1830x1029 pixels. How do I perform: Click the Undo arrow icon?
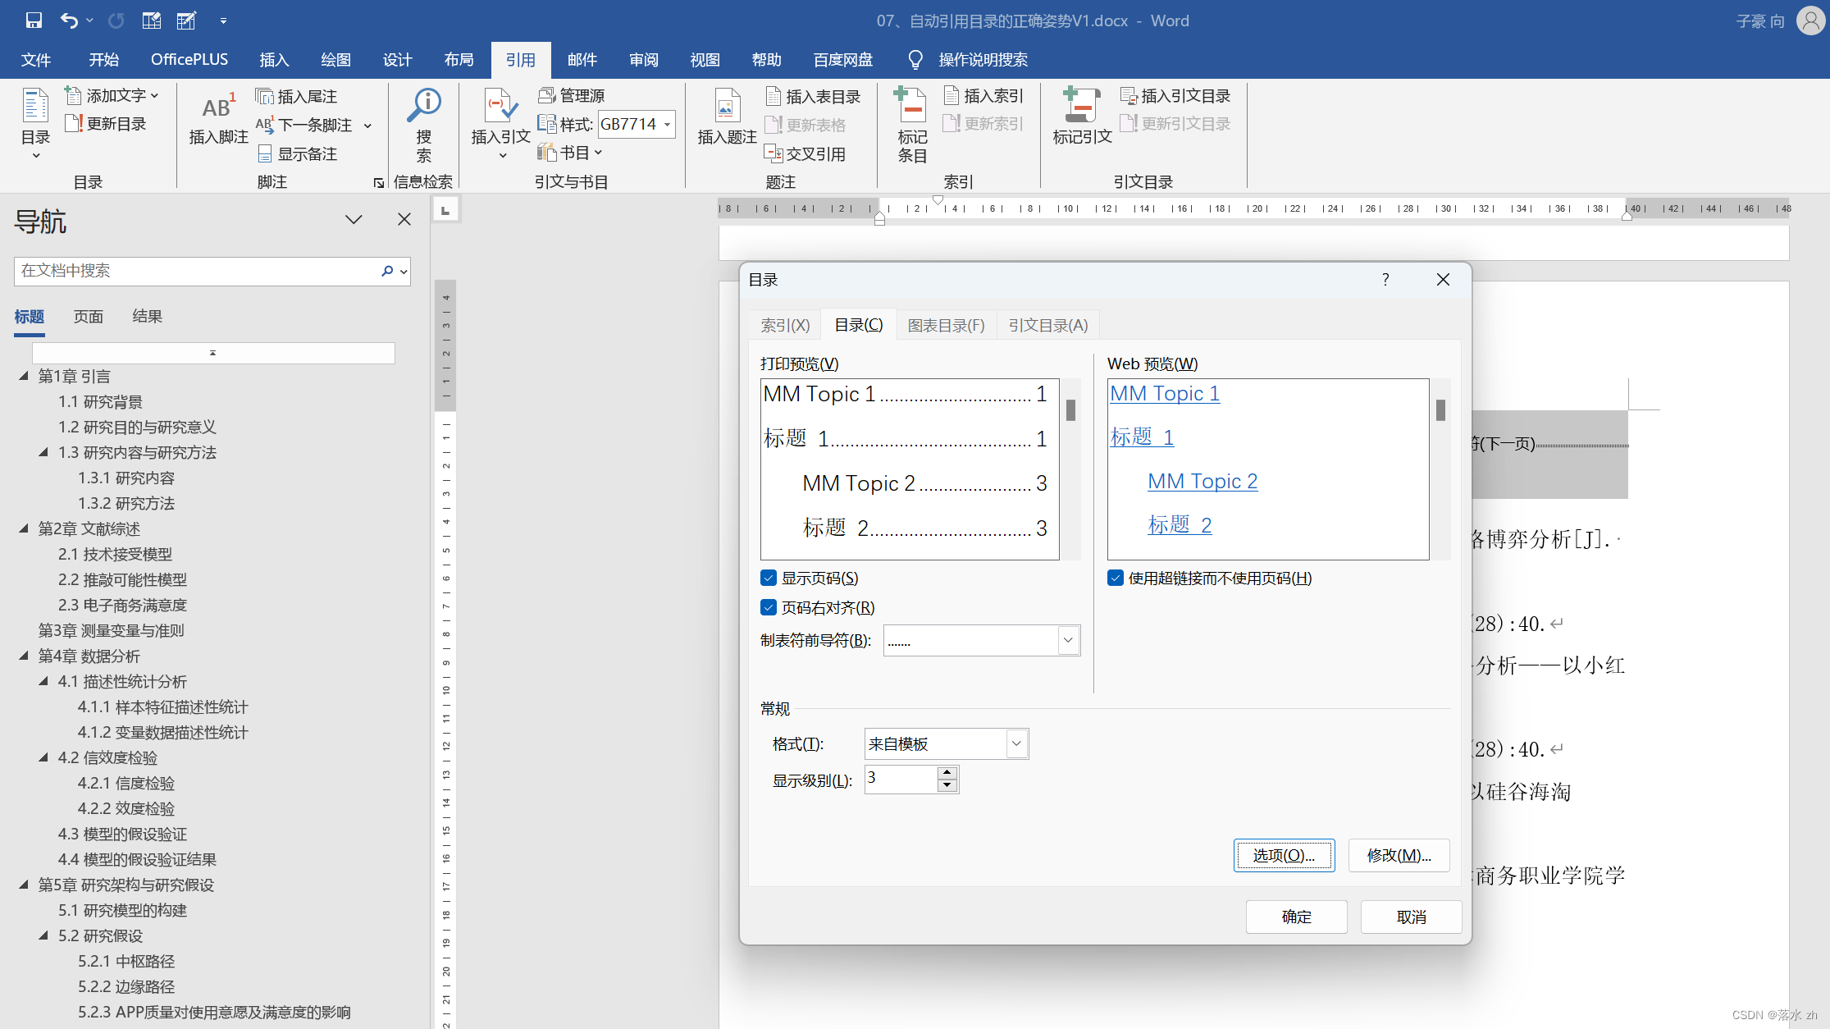(x=69, y=21)
